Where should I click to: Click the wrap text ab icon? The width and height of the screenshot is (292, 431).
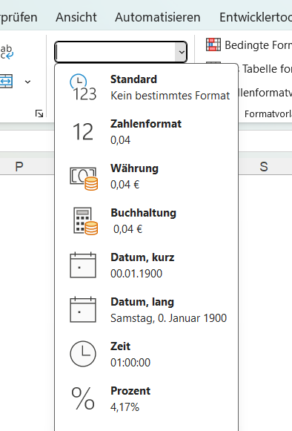click(7, 52)
